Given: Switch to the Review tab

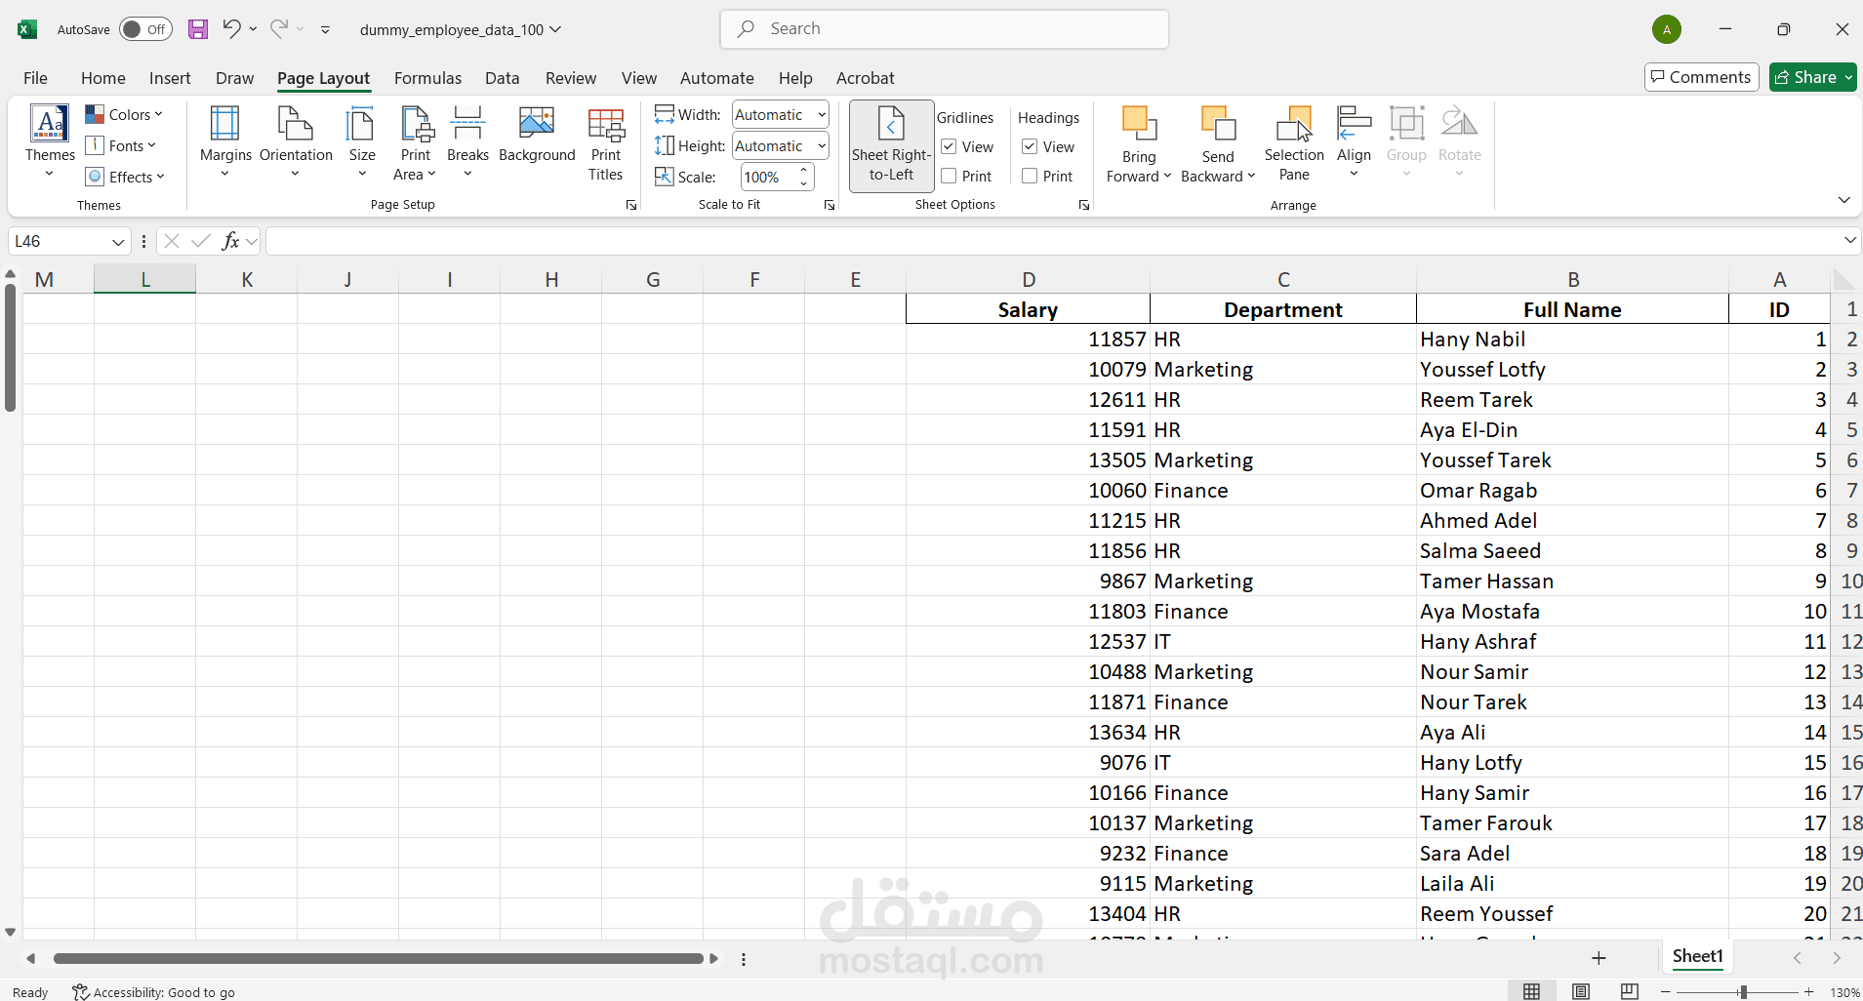Looking at the screenshot, I should [x=570, y=78].
